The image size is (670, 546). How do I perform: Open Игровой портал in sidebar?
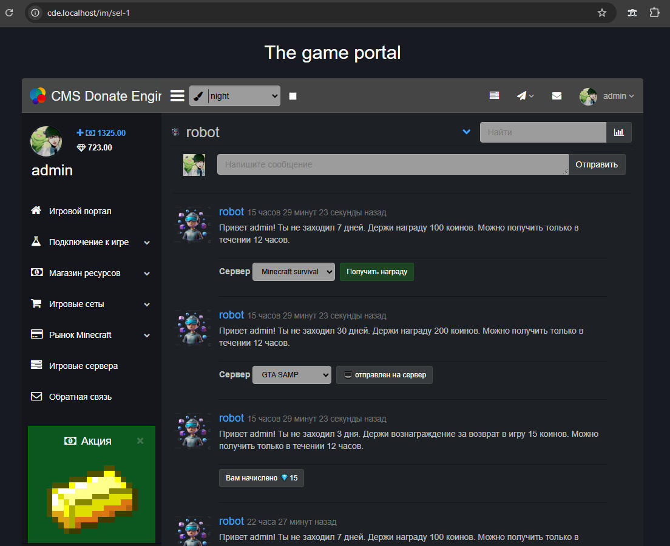(80, 211)
